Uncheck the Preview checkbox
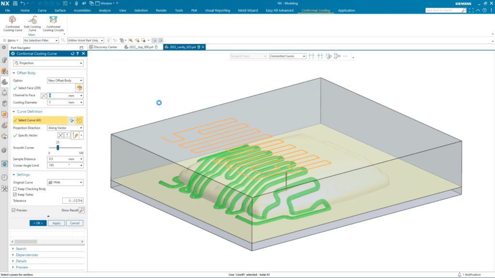 coord(14,210)
